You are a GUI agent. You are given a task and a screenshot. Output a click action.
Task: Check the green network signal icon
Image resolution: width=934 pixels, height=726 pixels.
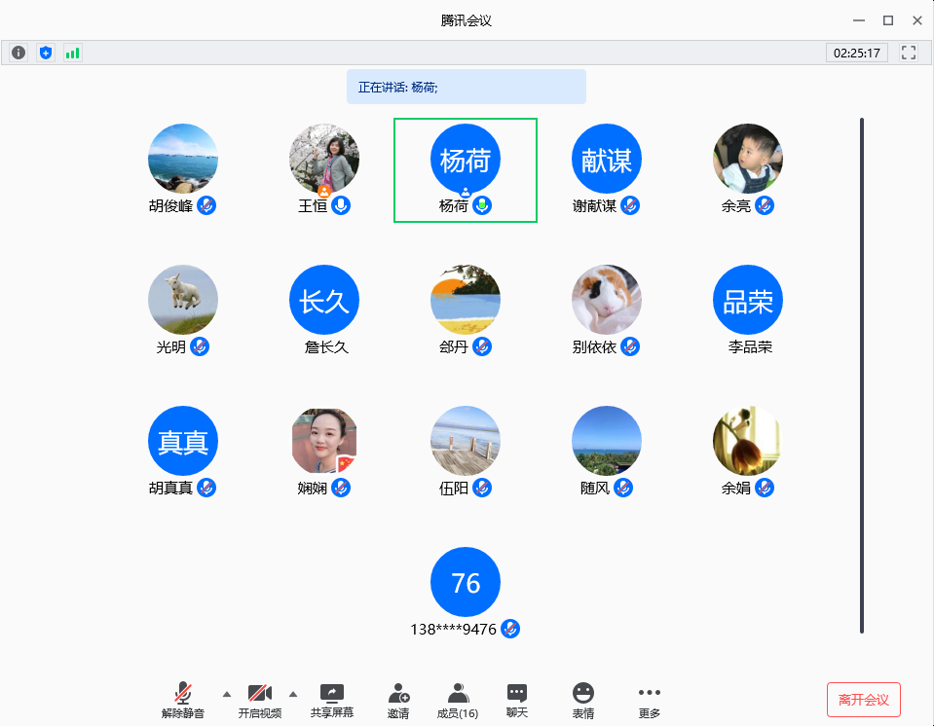pyautogui.click(x=72, y=53)
